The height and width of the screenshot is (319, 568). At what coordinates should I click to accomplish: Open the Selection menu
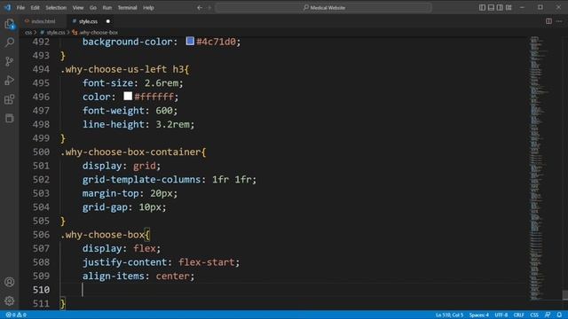click(x=56, y=8)
